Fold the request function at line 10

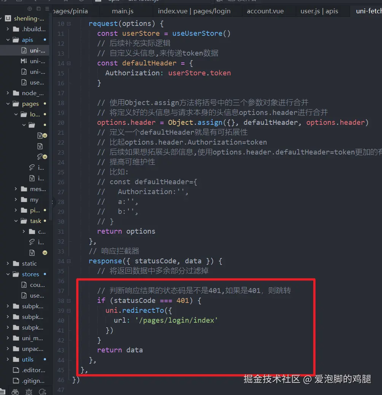pyautogui.click(x=69, y=24)
